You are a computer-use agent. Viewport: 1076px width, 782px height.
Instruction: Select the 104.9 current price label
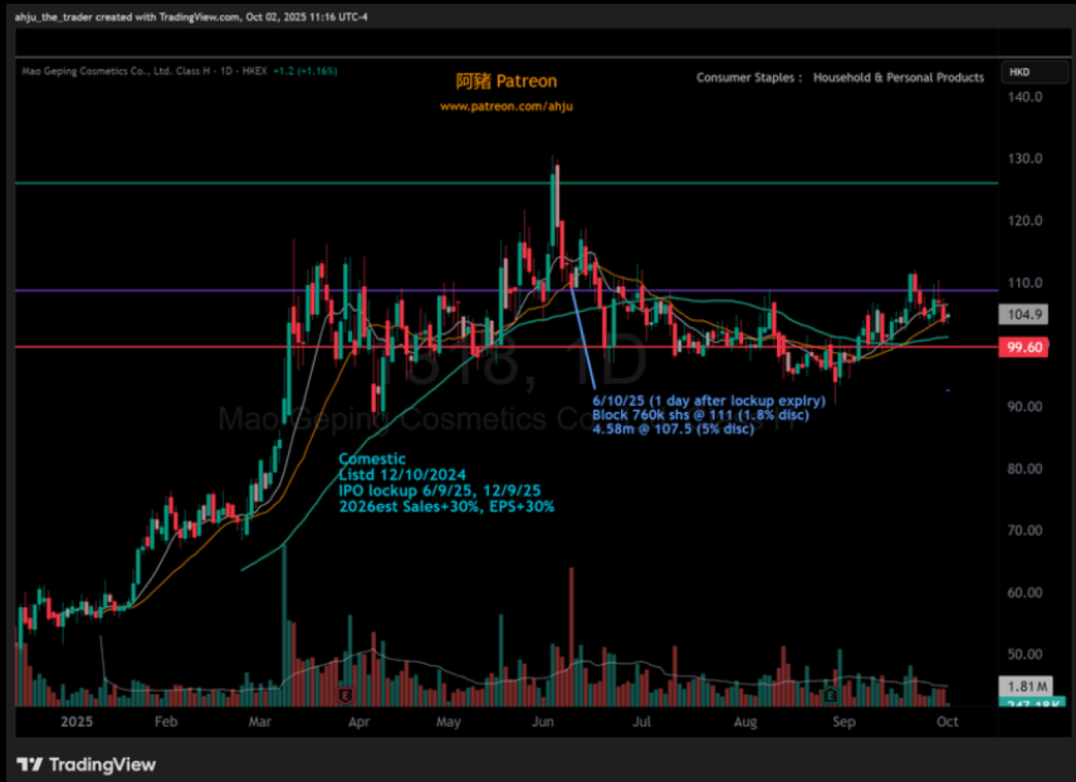pos(1024,315)
